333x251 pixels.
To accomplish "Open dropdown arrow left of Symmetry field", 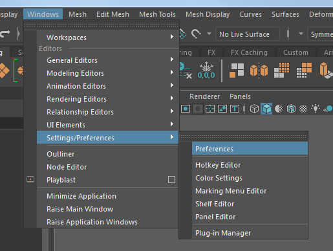I will click(301, 34).
